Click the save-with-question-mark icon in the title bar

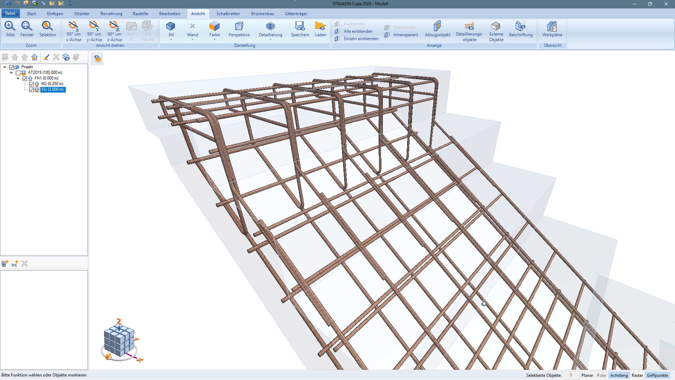pyautogui.click(x=26, y=4)
